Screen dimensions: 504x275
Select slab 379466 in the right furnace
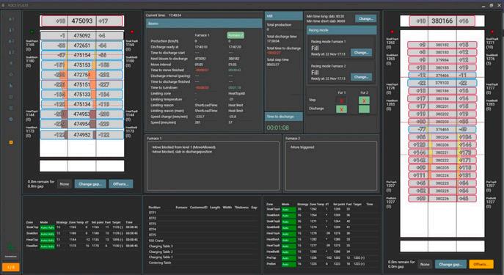[442, 76]
